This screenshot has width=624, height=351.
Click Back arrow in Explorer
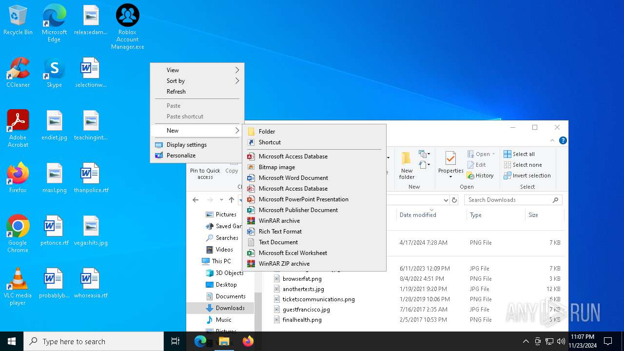coord(195,200)
